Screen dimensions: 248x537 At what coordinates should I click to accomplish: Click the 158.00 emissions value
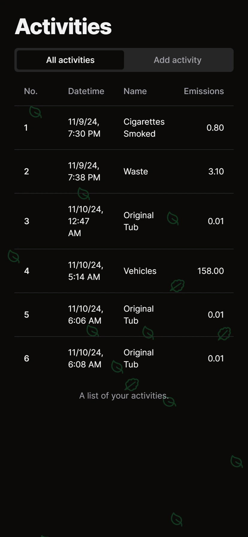(210, 271)
